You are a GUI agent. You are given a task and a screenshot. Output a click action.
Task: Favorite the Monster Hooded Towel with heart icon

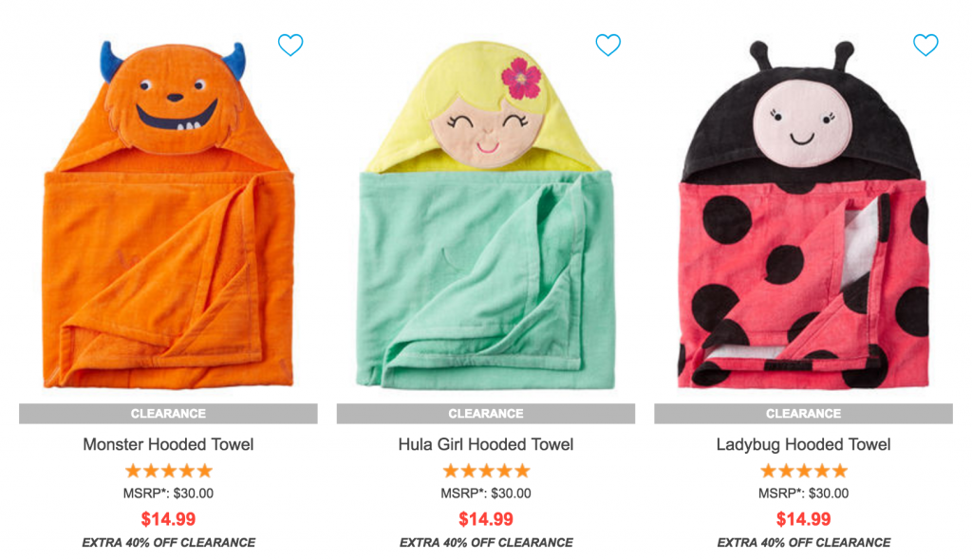290,46
